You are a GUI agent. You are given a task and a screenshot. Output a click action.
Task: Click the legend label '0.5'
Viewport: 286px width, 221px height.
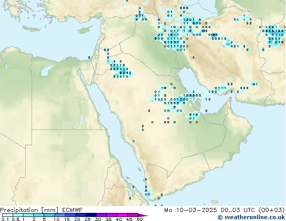point(16,219)
